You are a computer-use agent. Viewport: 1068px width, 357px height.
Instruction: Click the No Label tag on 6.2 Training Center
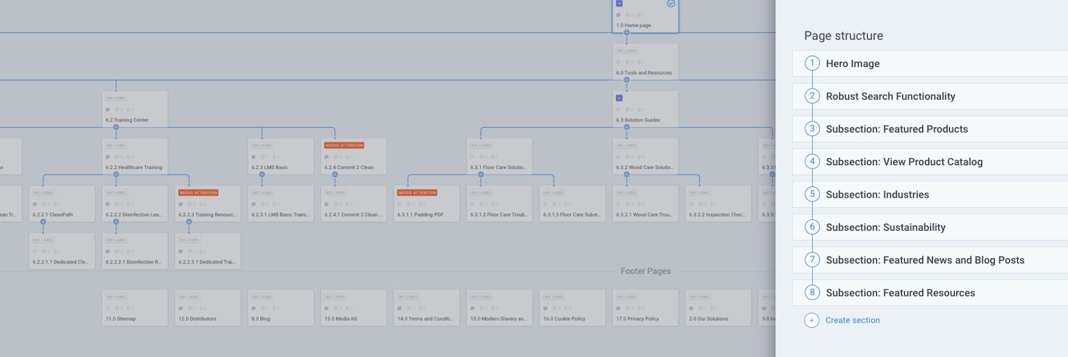(x=116, y=98)
